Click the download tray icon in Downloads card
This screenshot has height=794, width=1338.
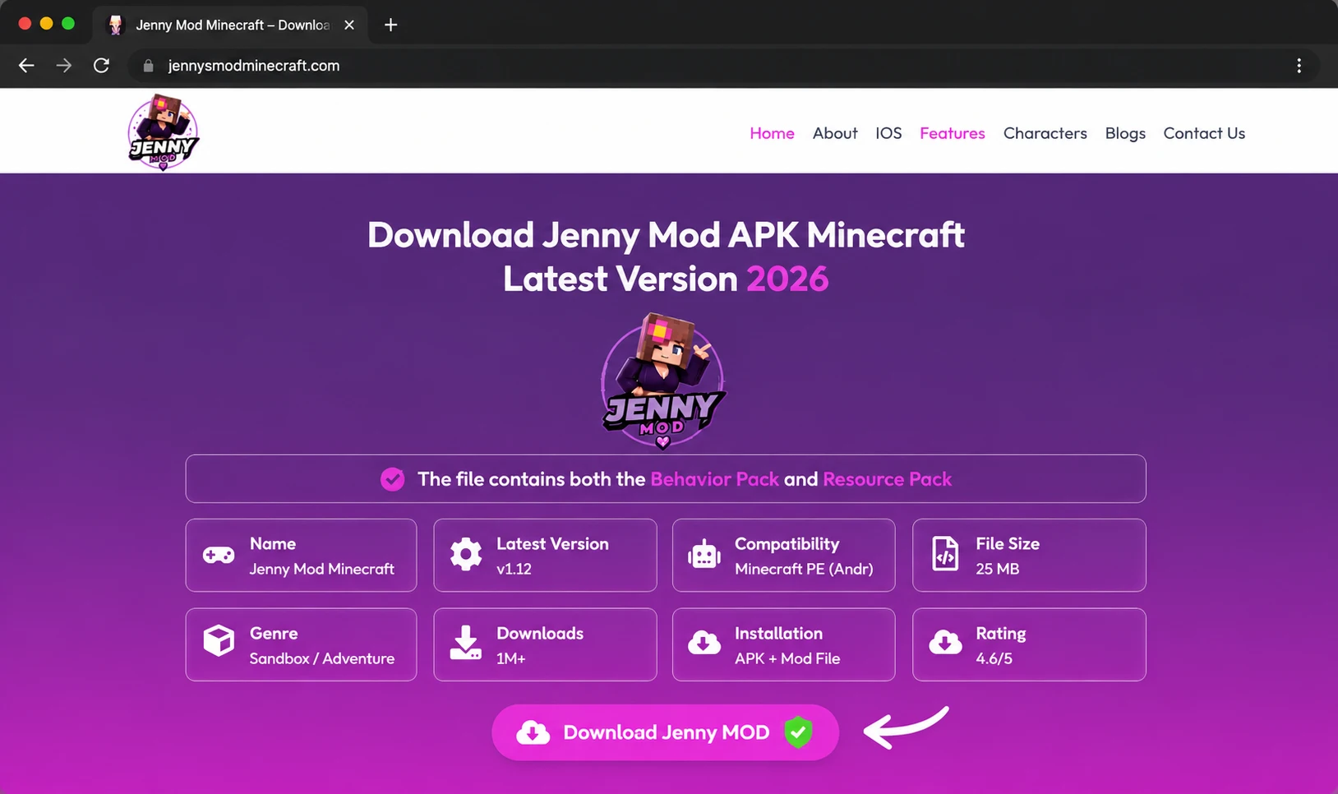[x=466, y=643]
